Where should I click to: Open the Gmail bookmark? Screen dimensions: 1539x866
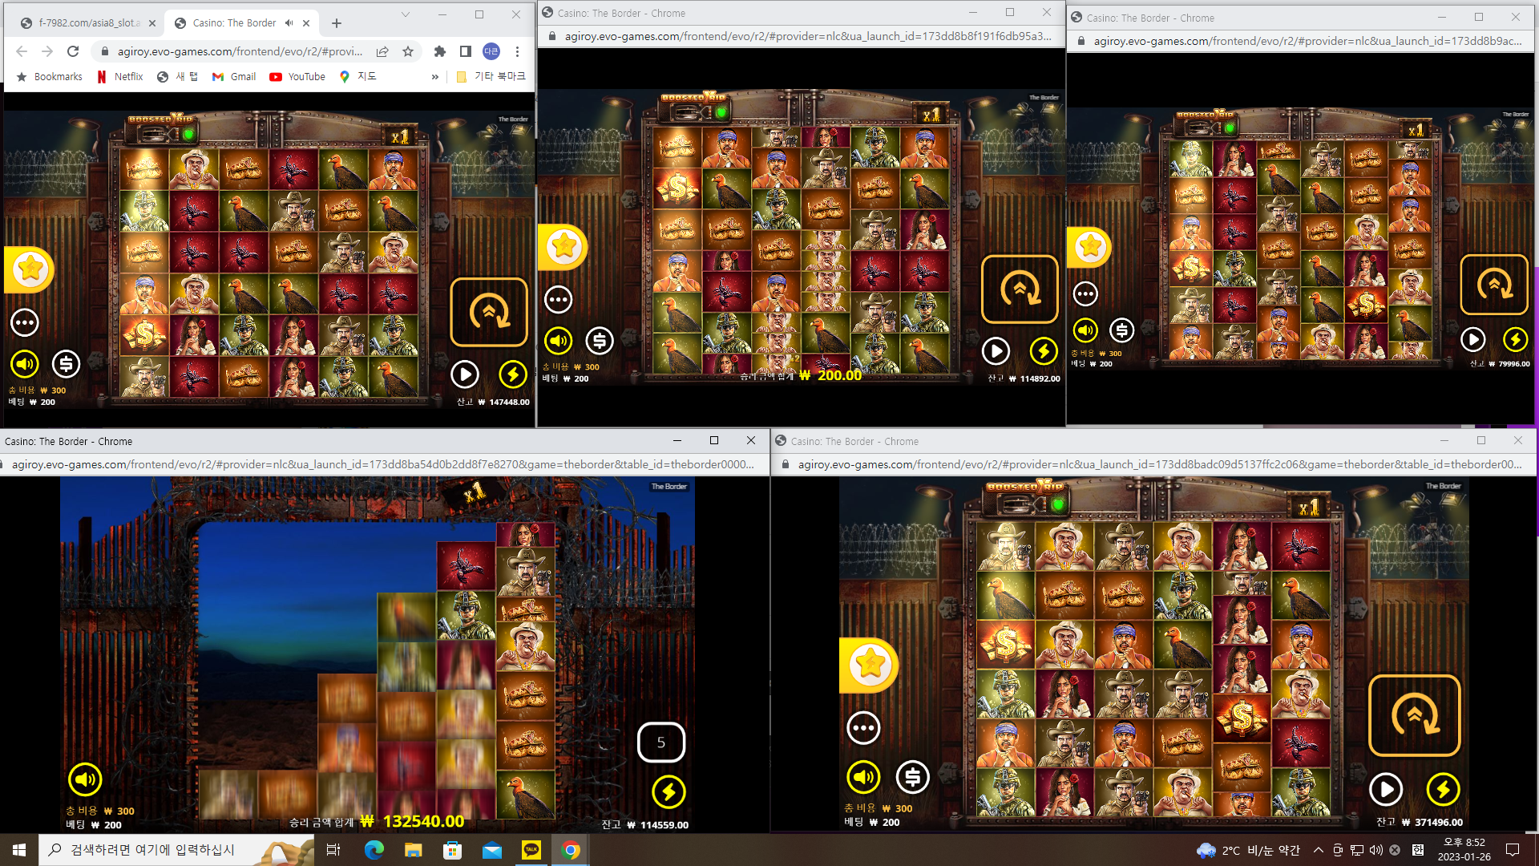pyautogui.click(x=234, y=77)
